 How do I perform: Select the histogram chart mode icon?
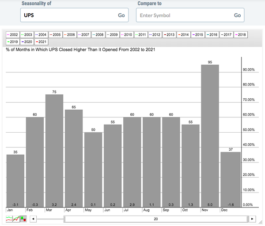pyautogui.click(x=23, y=219)
